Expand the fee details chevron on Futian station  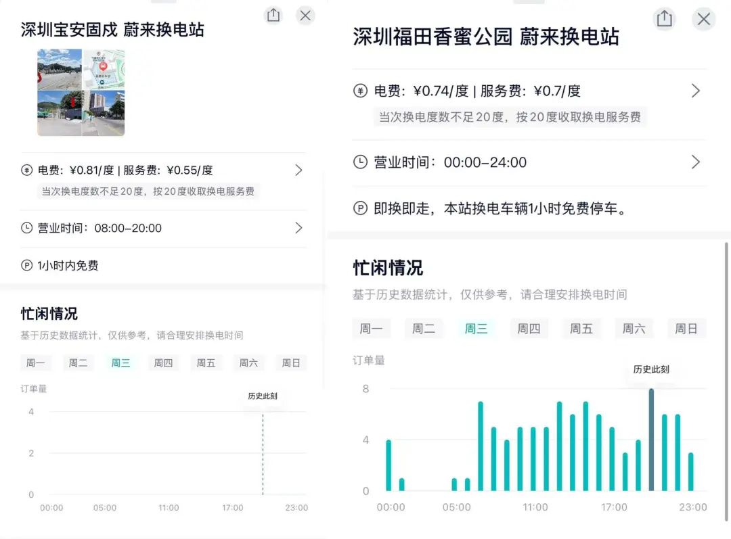696,91
